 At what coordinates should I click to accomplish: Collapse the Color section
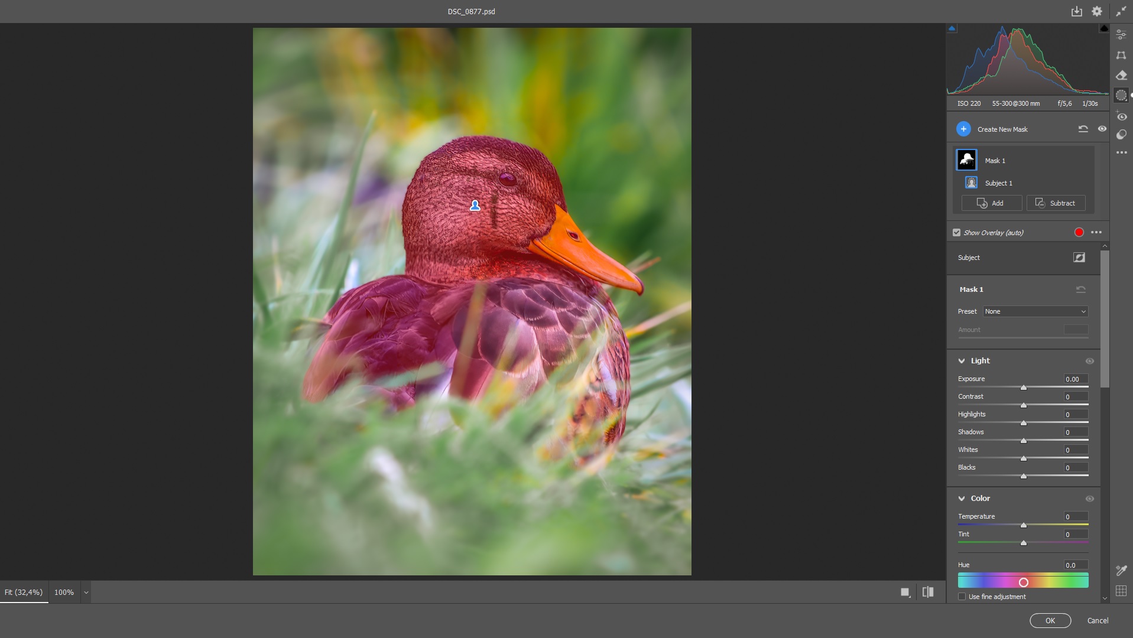coord(962,498)
